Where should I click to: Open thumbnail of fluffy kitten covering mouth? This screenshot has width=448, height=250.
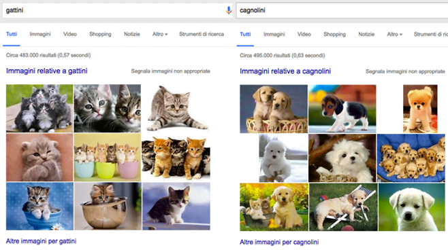click(39, 158)
